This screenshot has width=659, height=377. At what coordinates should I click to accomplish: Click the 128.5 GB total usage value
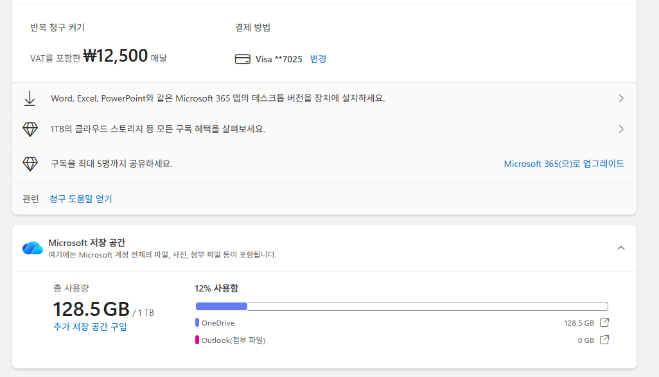tap(91, 310)
